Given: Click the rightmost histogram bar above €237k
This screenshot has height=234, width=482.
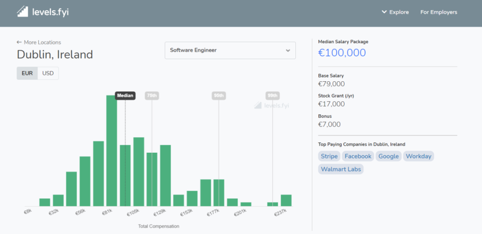Looking at the screenshot, I should tap(286, 201).
